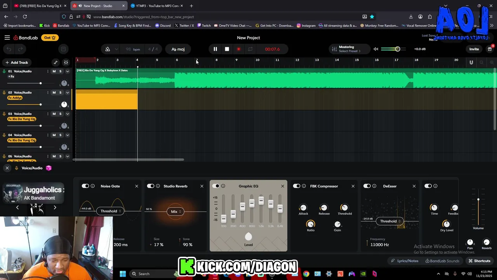Expand track 02 chevron
This screenshot has width=497, height=280.
(x=67, y=93)
